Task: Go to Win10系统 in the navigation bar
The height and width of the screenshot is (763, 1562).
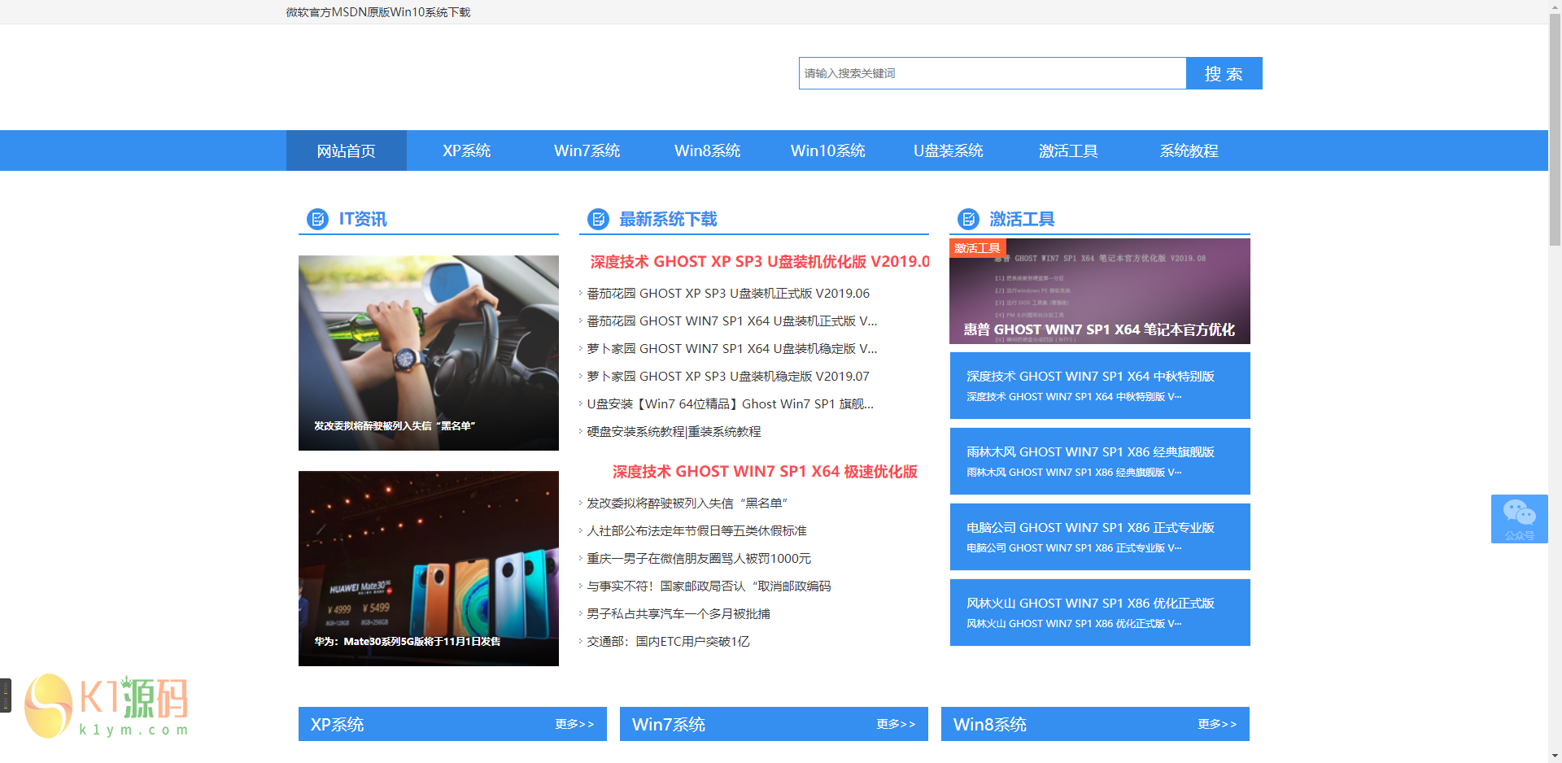Action: (827, 150)
